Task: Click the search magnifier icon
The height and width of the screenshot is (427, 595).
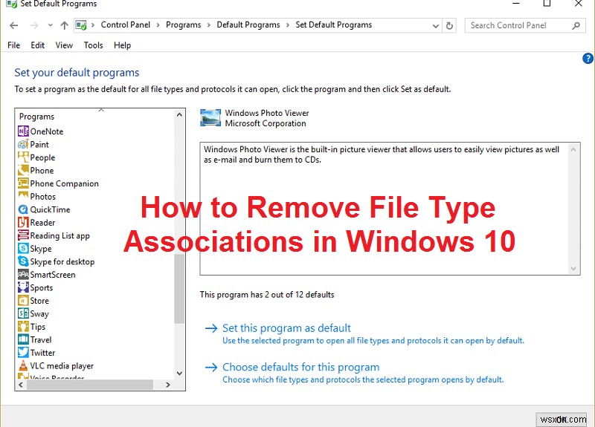Action: (576, 26)
